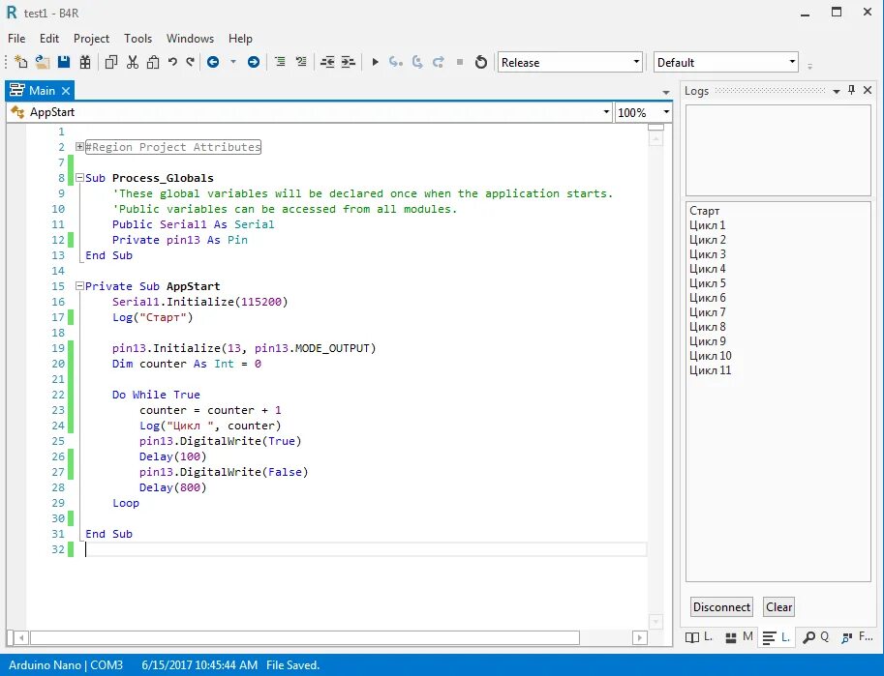Click the 'File Saved.' status message
The width and height of the screenshot is (884, 676).
[x=292, y=665]
